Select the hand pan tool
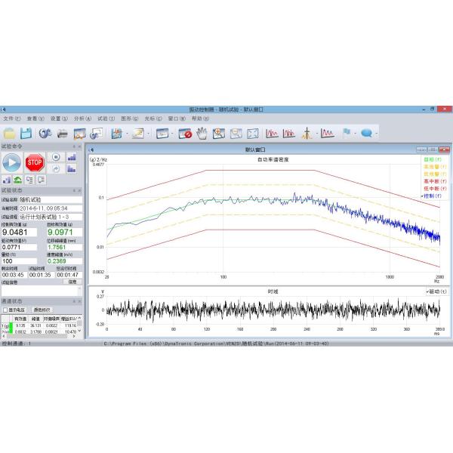Screen dimensions: 453x453 [202, 134]
